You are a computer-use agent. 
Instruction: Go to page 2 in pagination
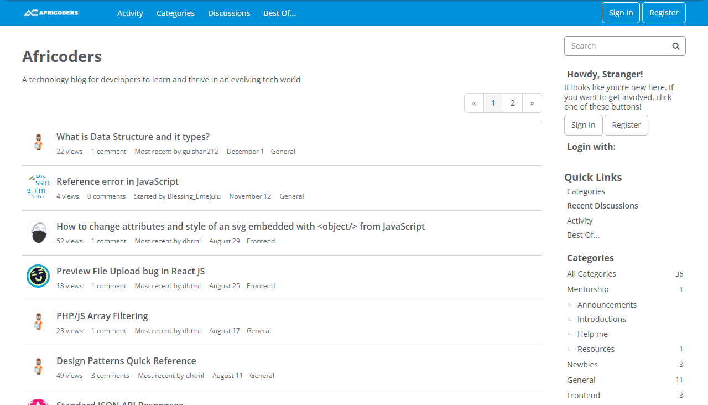click(x=513, y=103)
